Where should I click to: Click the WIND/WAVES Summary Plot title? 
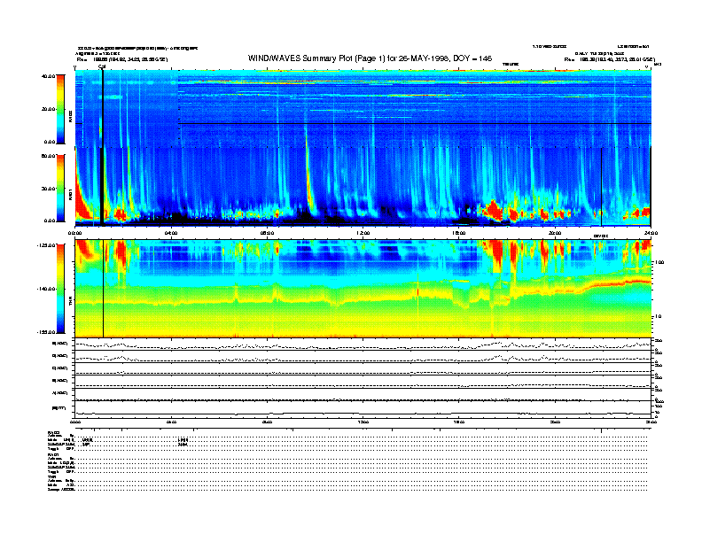tap(370, 58)
